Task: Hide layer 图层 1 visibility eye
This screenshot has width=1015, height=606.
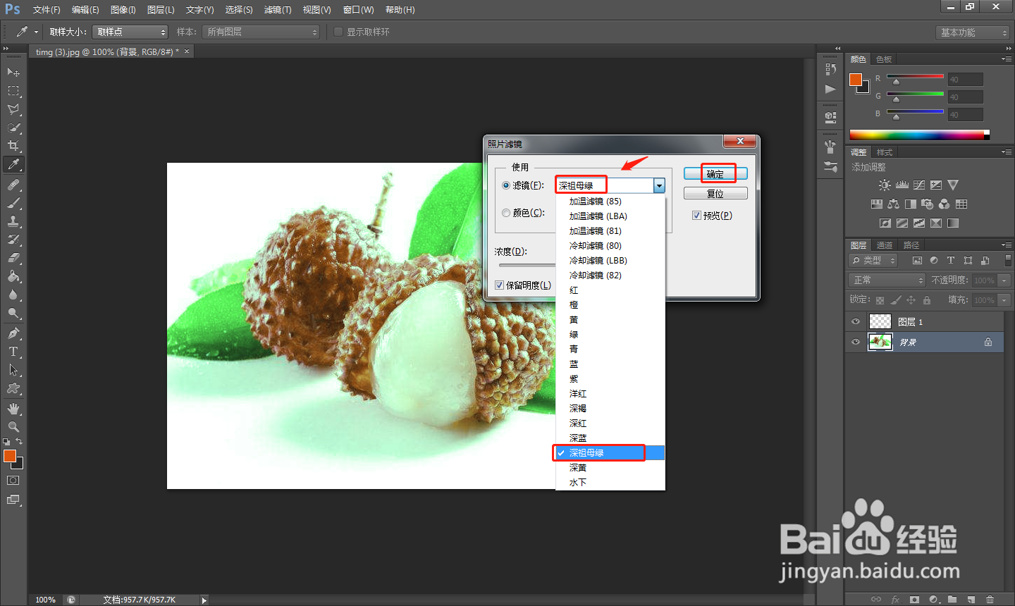Action: 856,321
